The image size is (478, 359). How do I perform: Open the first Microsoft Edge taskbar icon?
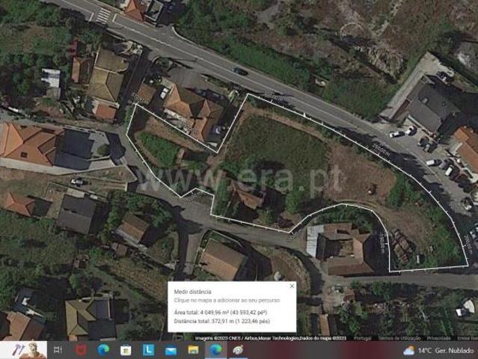pos(103,350)
